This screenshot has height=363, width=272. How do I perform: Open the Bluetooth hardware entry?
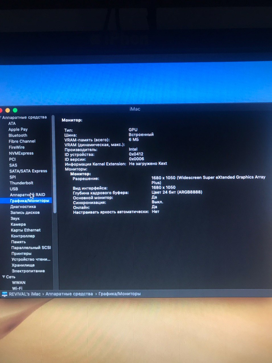tap(18, 135)
